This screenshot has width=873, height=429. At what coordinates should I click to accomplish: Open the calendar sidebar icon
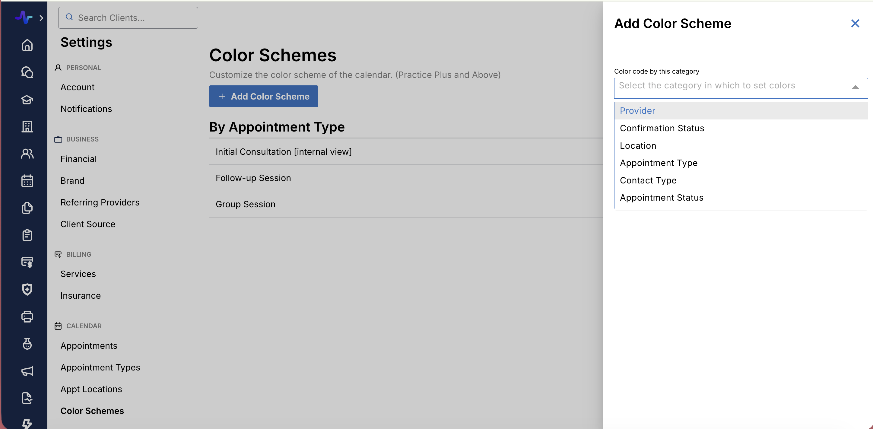coord(27,181)
